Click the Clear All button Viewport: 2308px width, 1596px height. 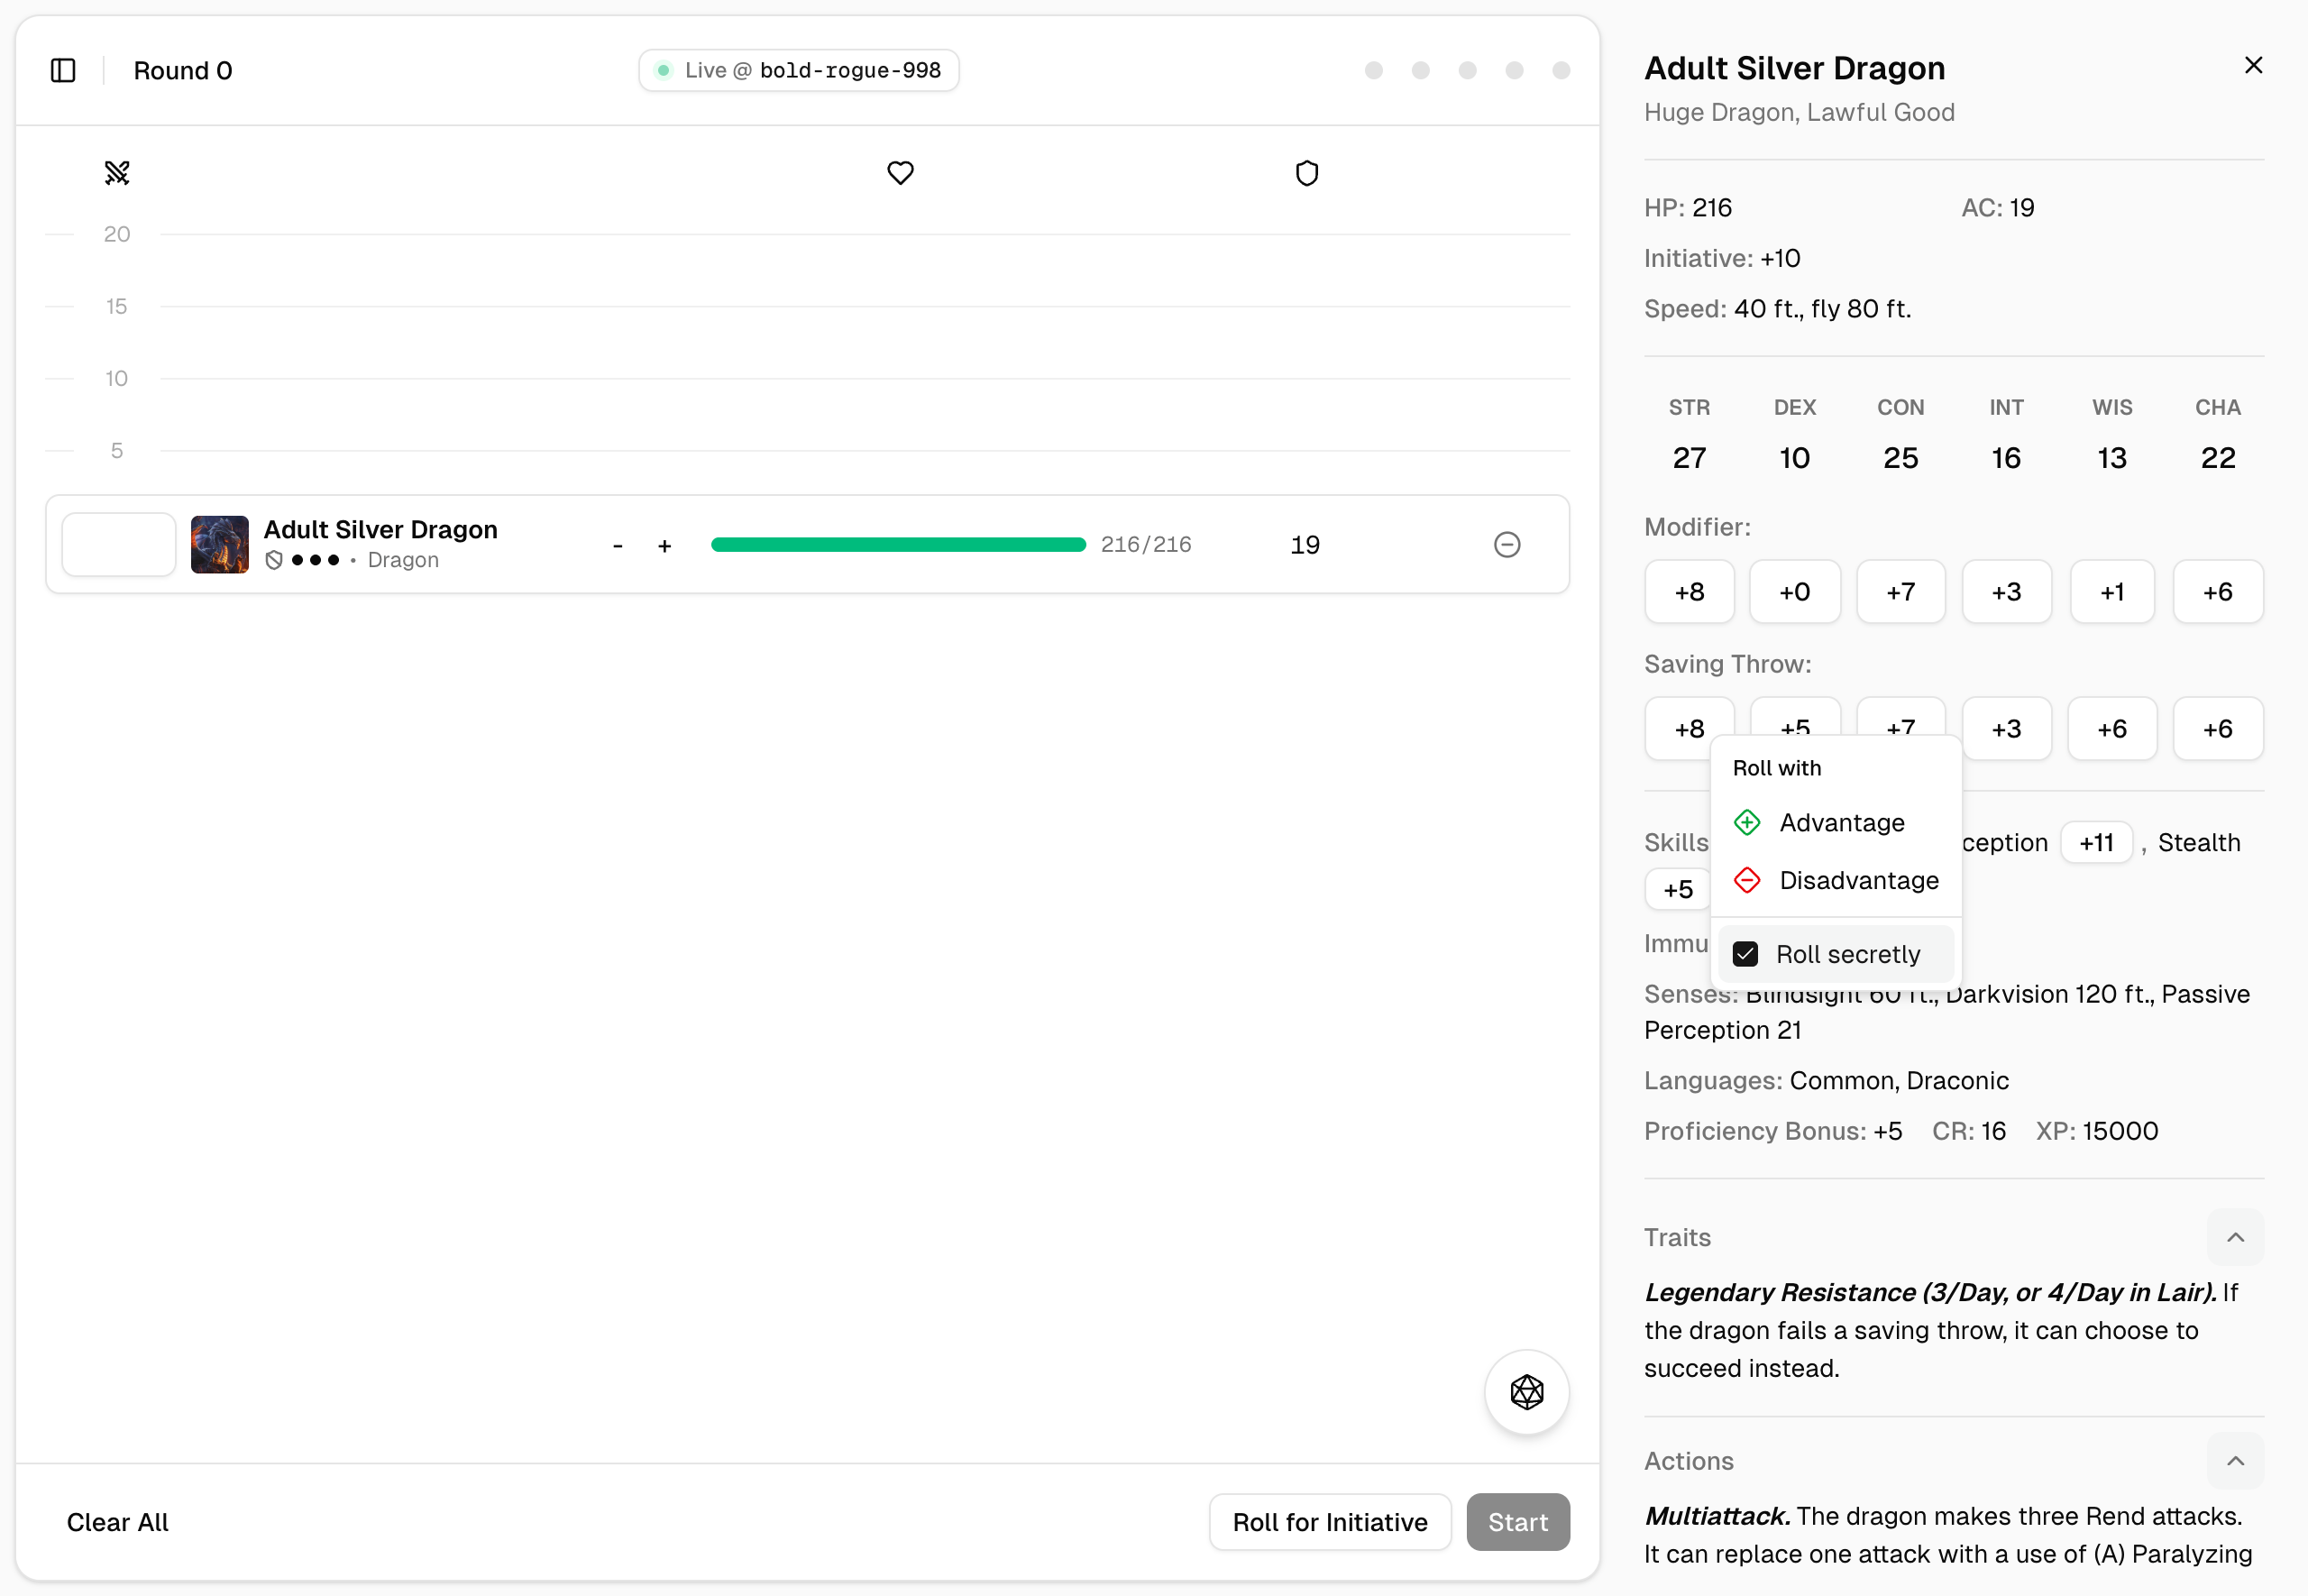117,1521
